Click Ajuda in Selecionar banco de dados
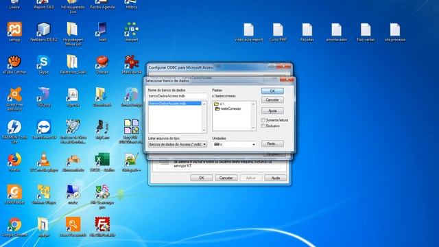Viewport: 439px width, 247px height. click(272, 110)
